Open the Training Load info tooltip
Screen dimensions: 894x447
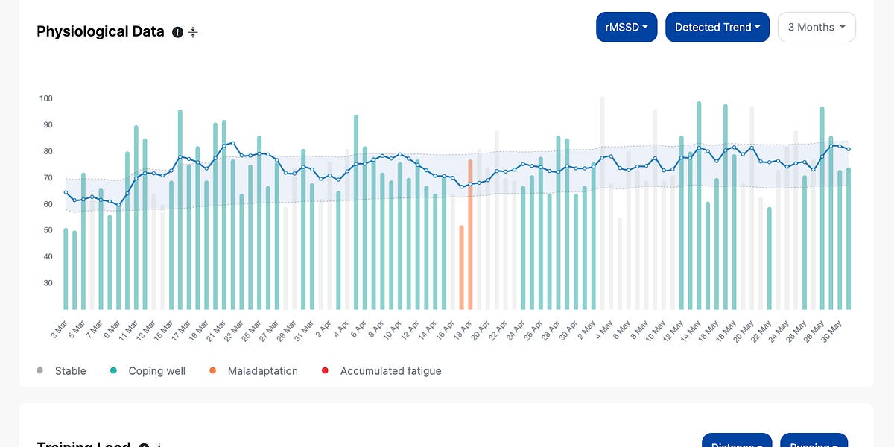coord(143,445)
